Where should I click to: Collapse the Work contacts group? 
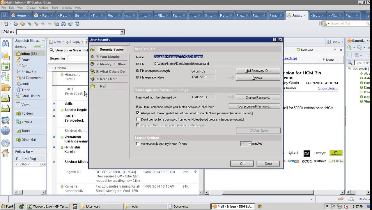point(349,69)
